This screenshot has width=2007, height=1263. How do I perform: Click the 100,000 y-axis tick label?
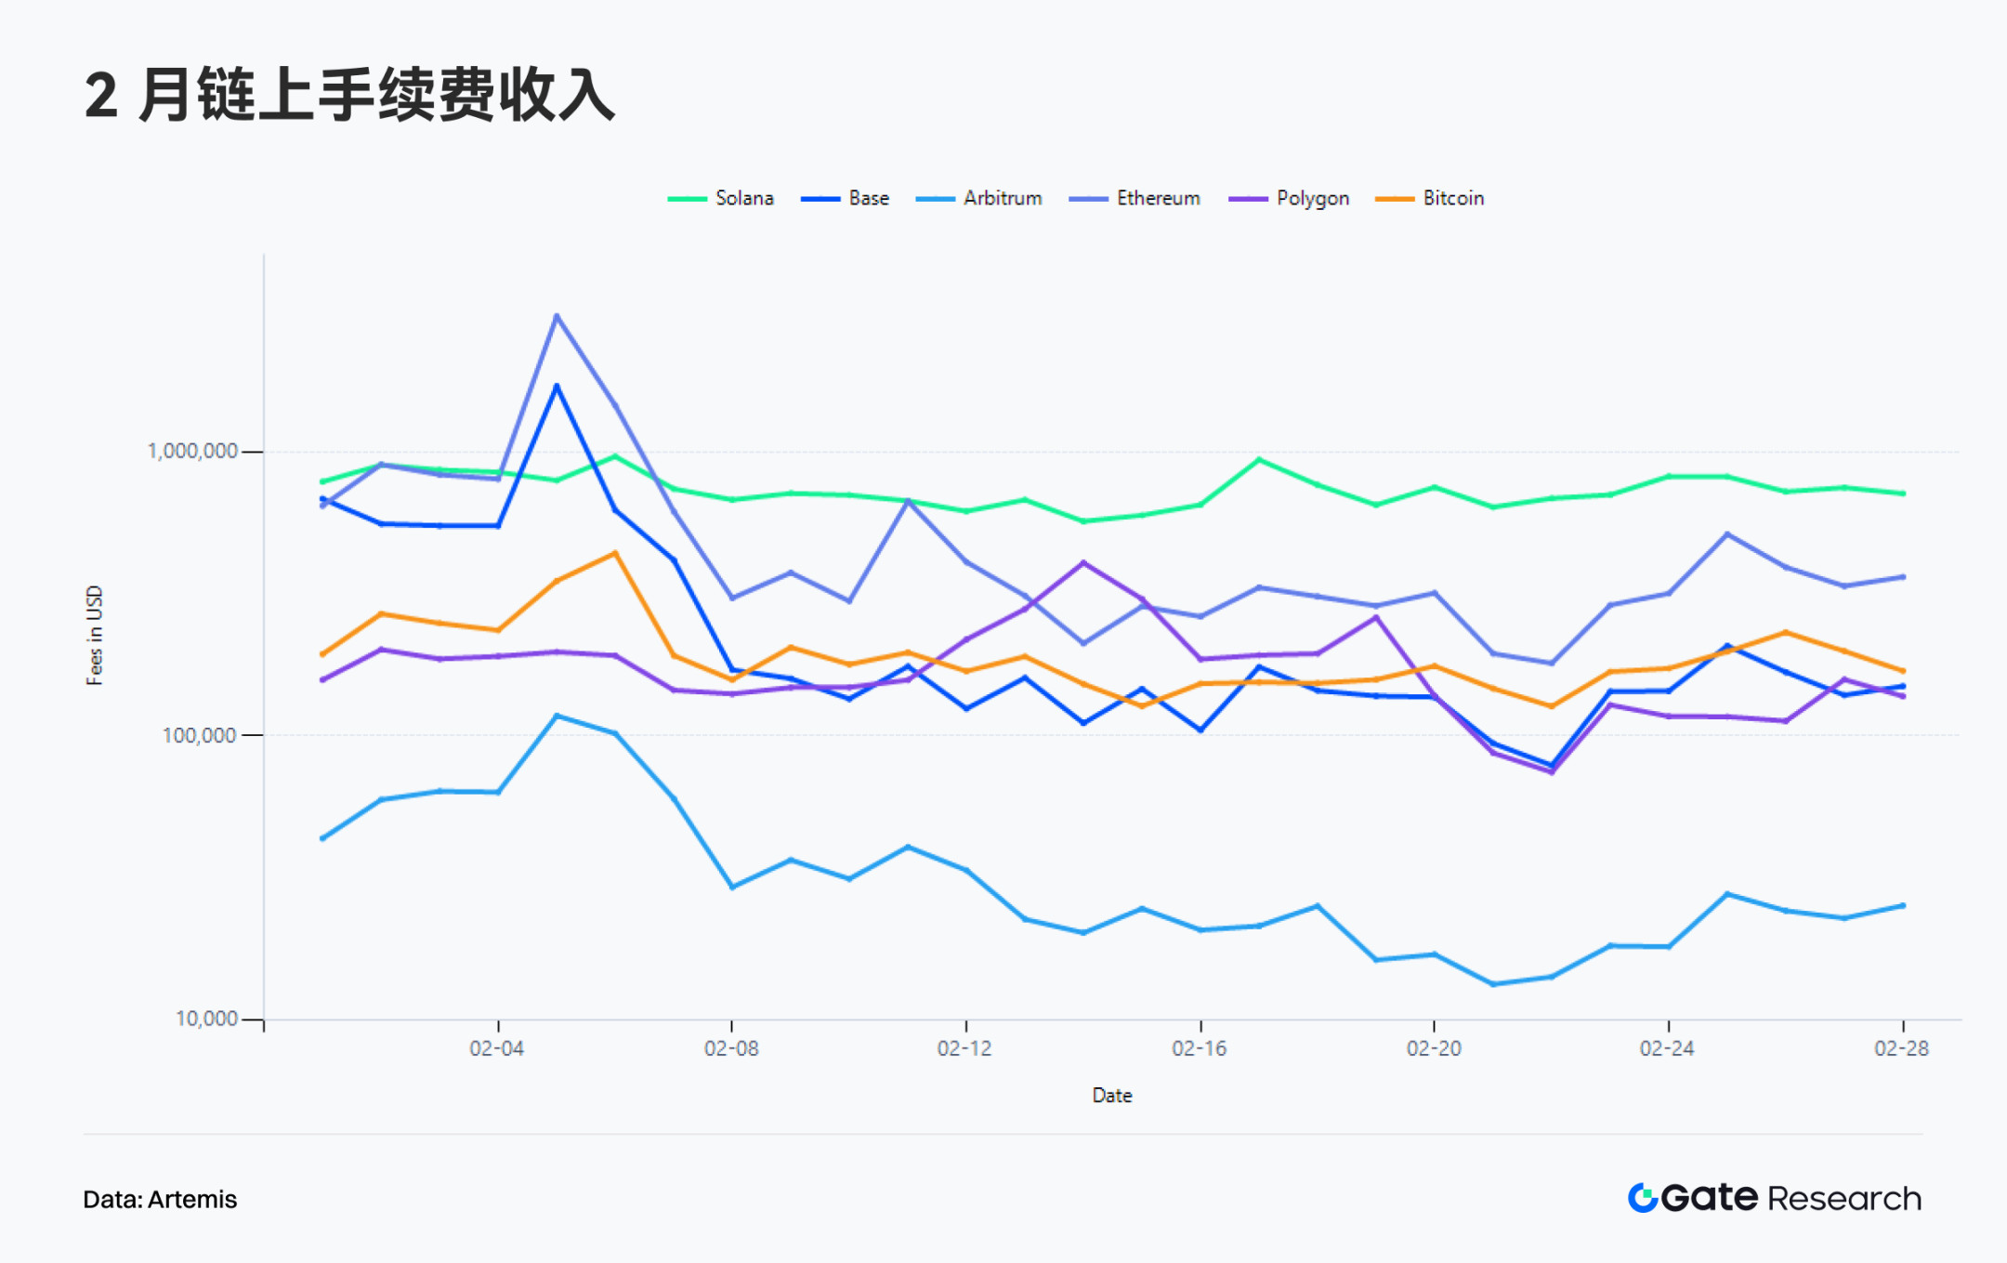(x=199, y=735)
